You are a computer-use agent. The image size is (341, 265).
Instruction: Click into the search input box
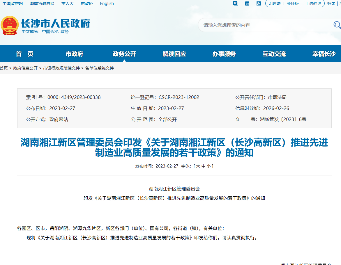click(x=262, y=25)
